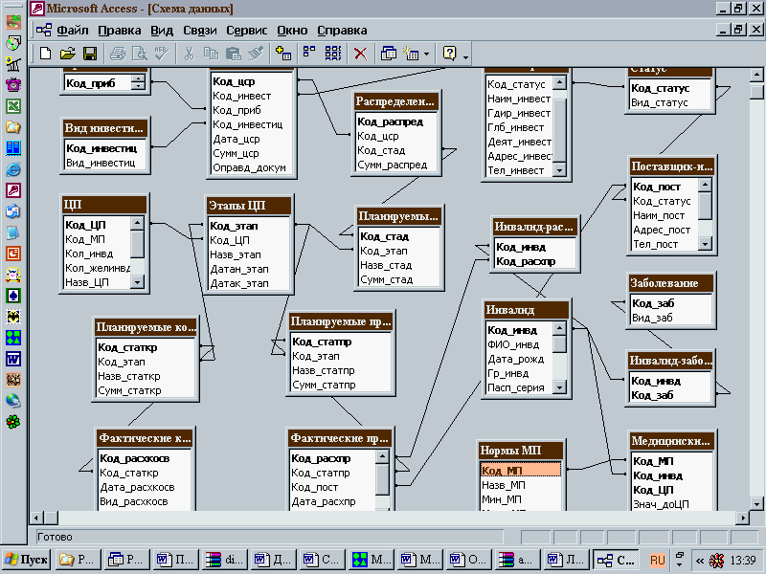Open the Help button dropdown arrow
This screenshot has height=574, width=766.
point(465,56)
